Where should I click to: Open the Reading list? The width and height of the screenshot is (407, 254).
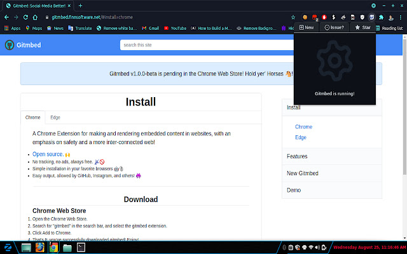pyautogui.click(x=389, y=28)
